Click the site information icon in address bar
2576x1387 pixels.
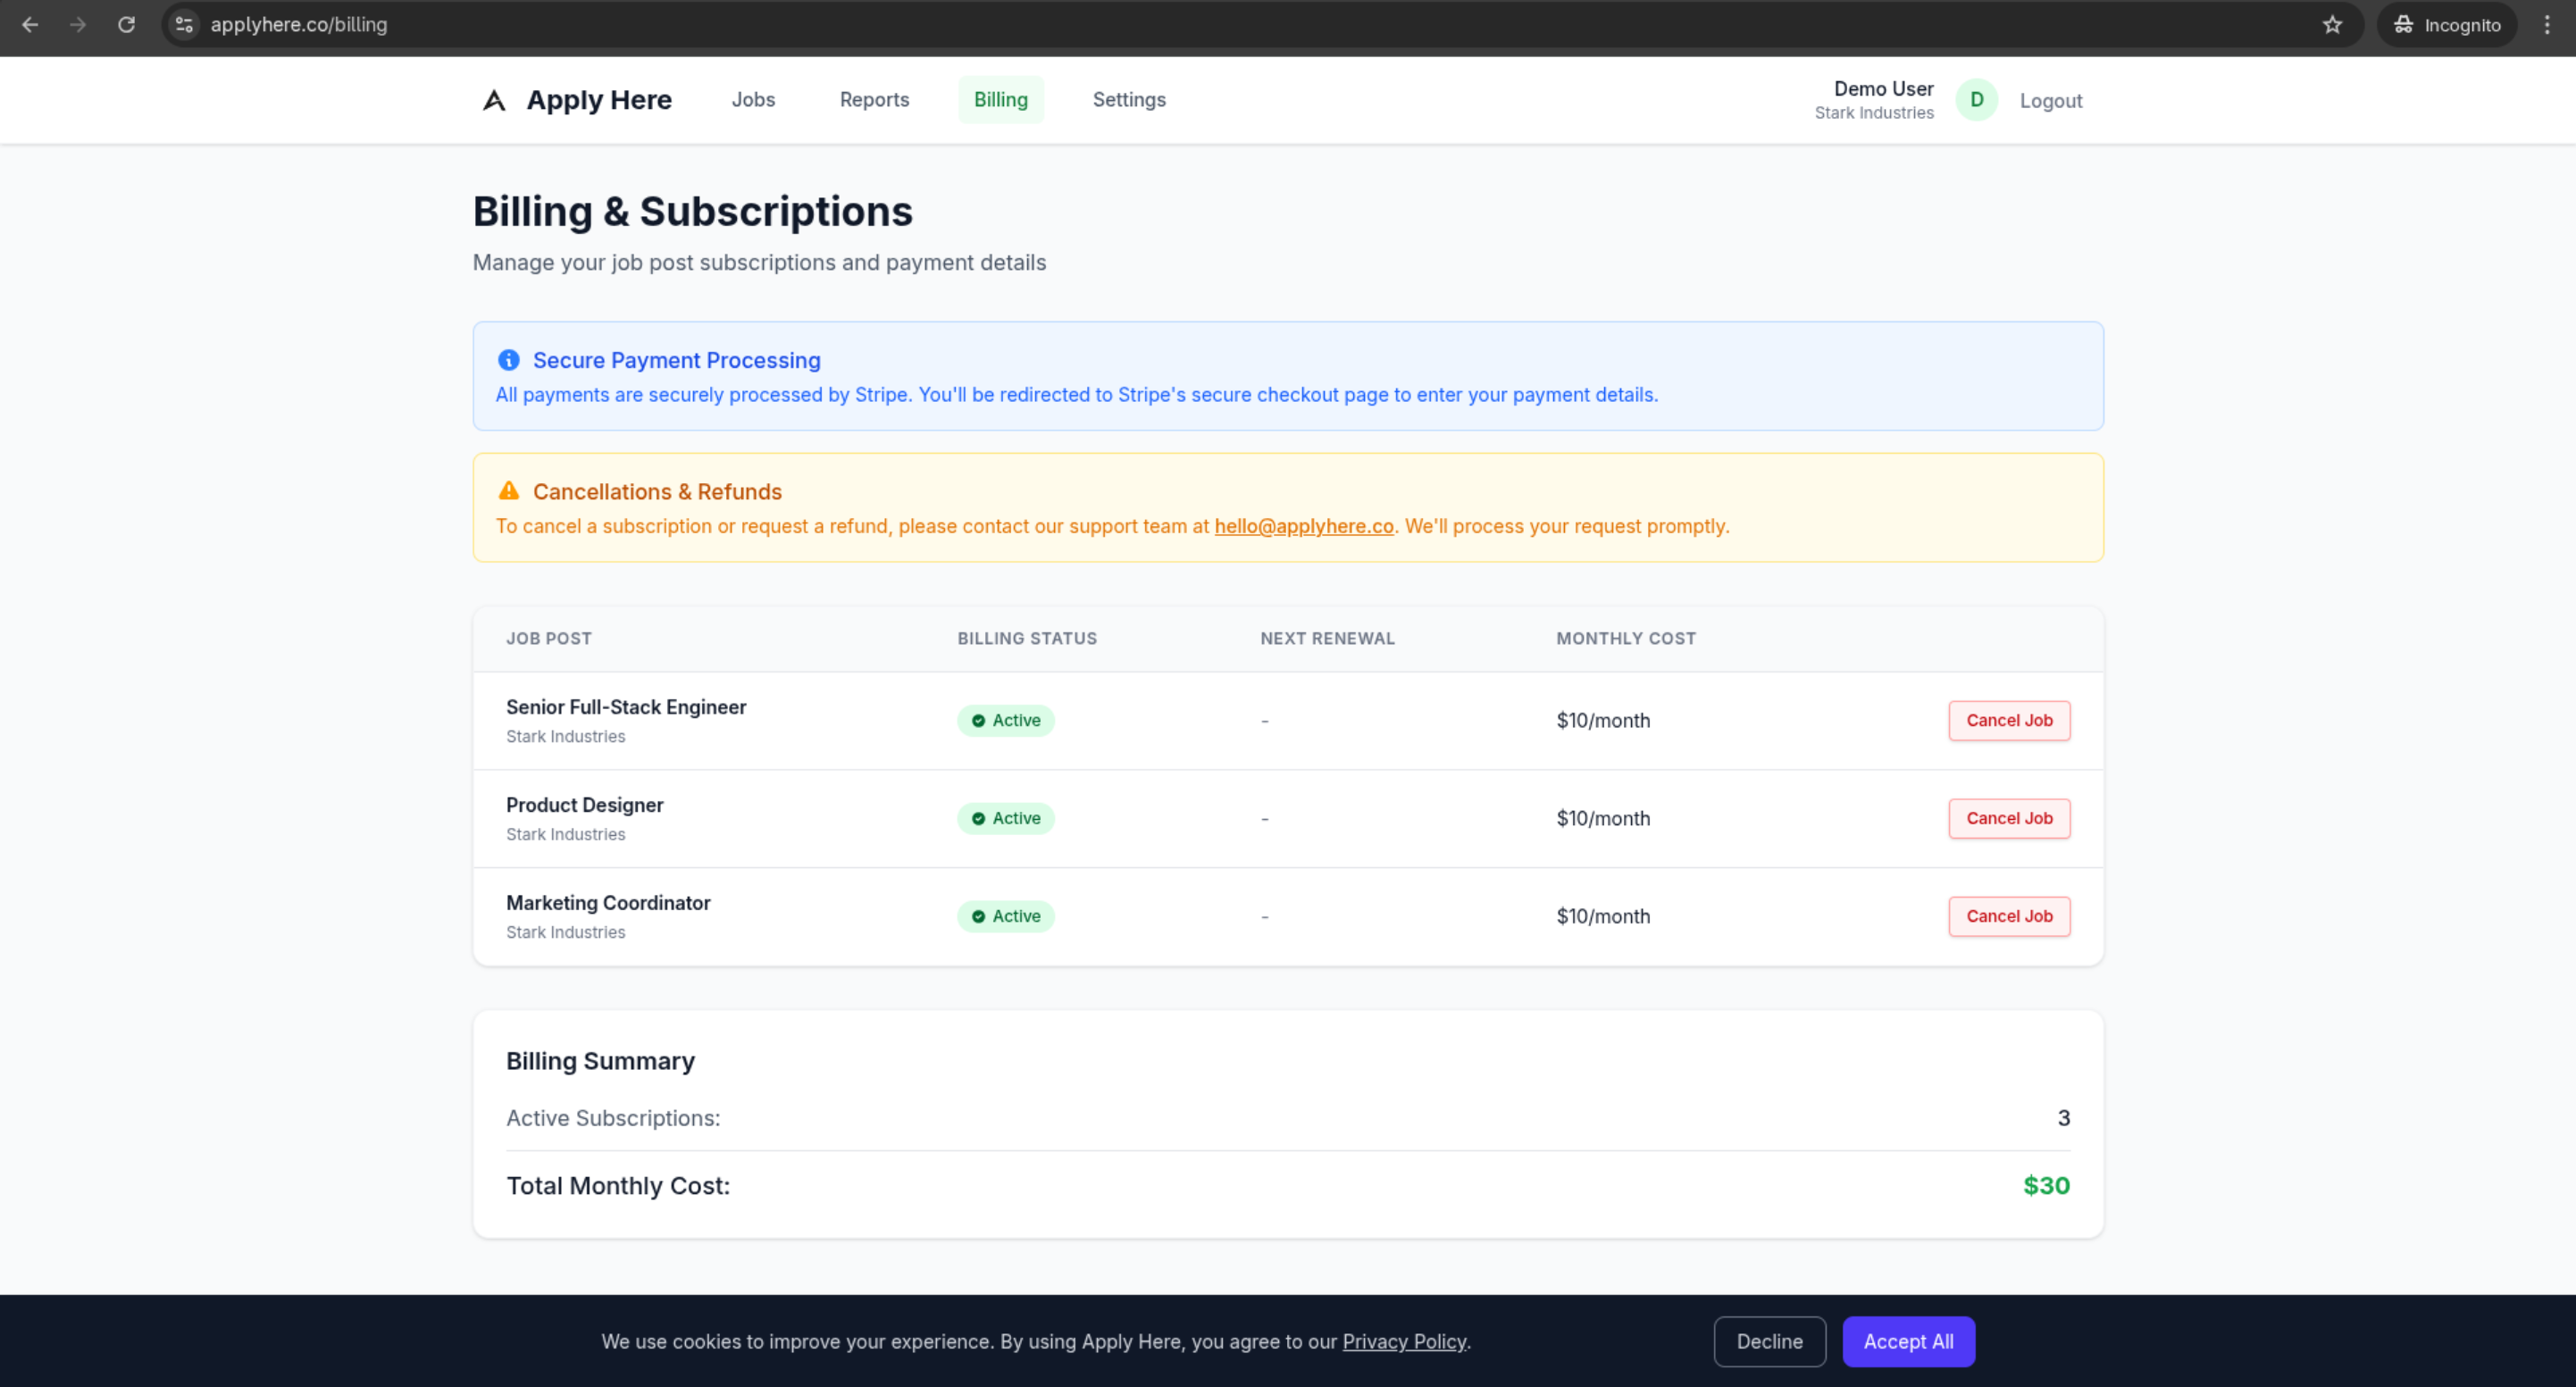[x=184, y=24]
